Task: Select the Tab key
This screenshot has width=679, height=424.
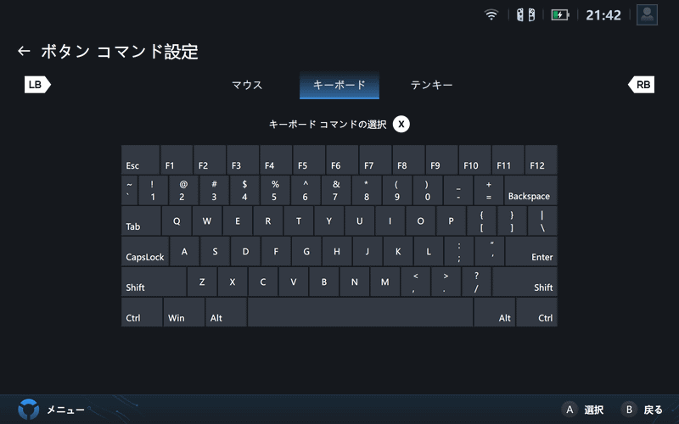Action: pos(141,220)
